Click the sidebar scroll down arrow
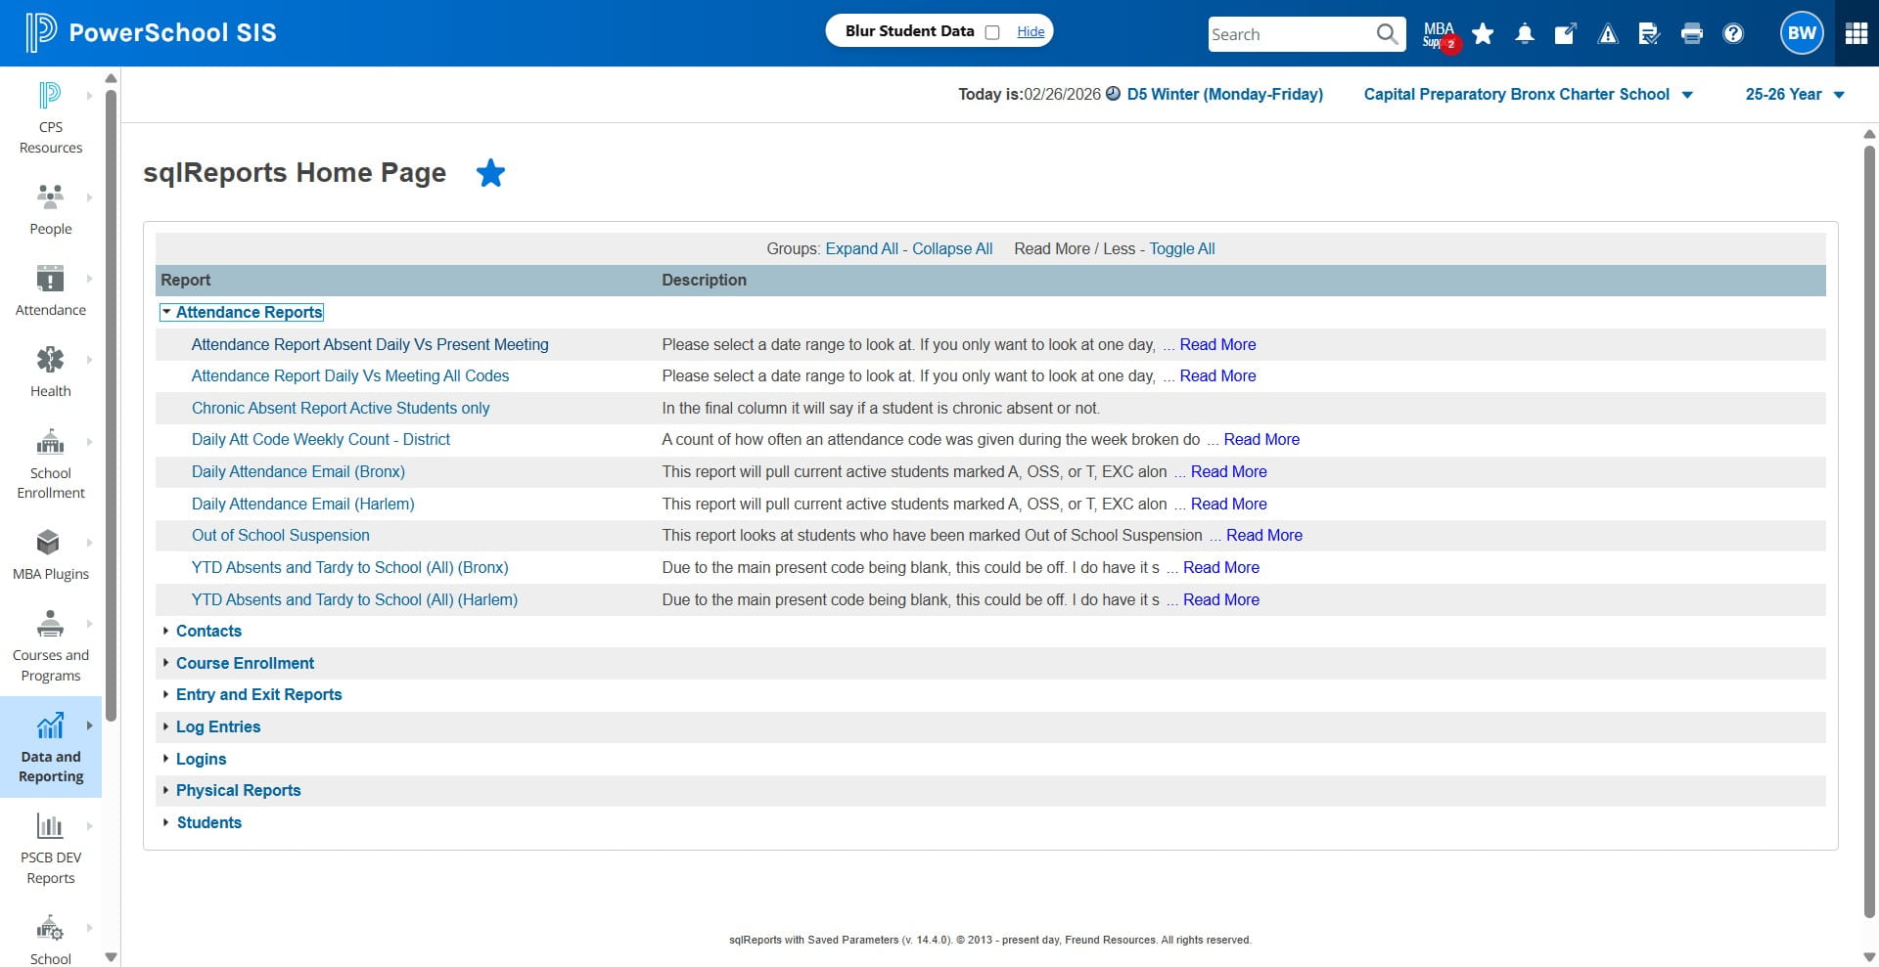This screenshot has width=1879, height=967. click(x=111, y=957)
